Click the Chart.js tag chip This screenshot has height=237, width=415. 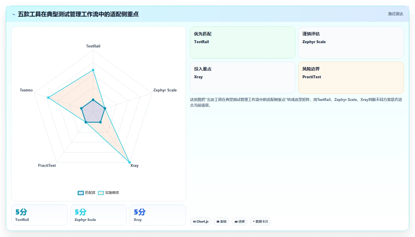click(x=201, y=221)
